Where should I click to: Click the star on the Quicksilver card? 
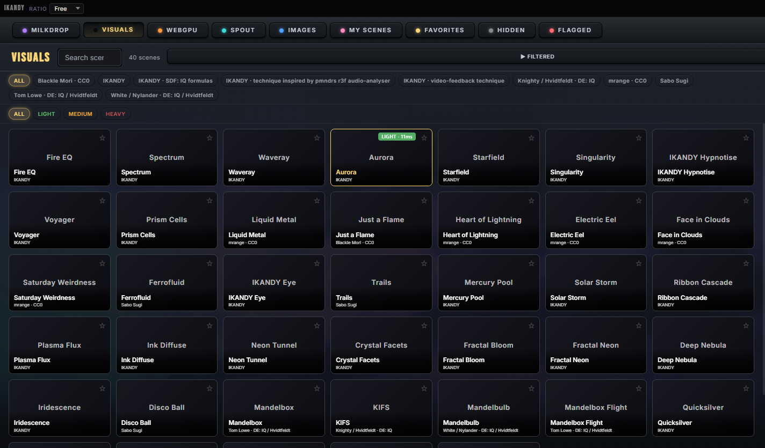pos(746,388)
